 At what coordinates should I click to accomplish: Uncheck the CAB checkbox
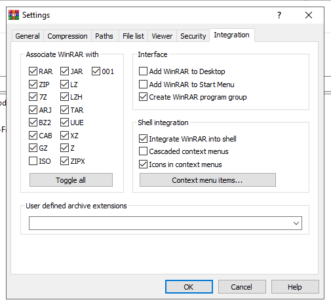[x=33, y=136]
